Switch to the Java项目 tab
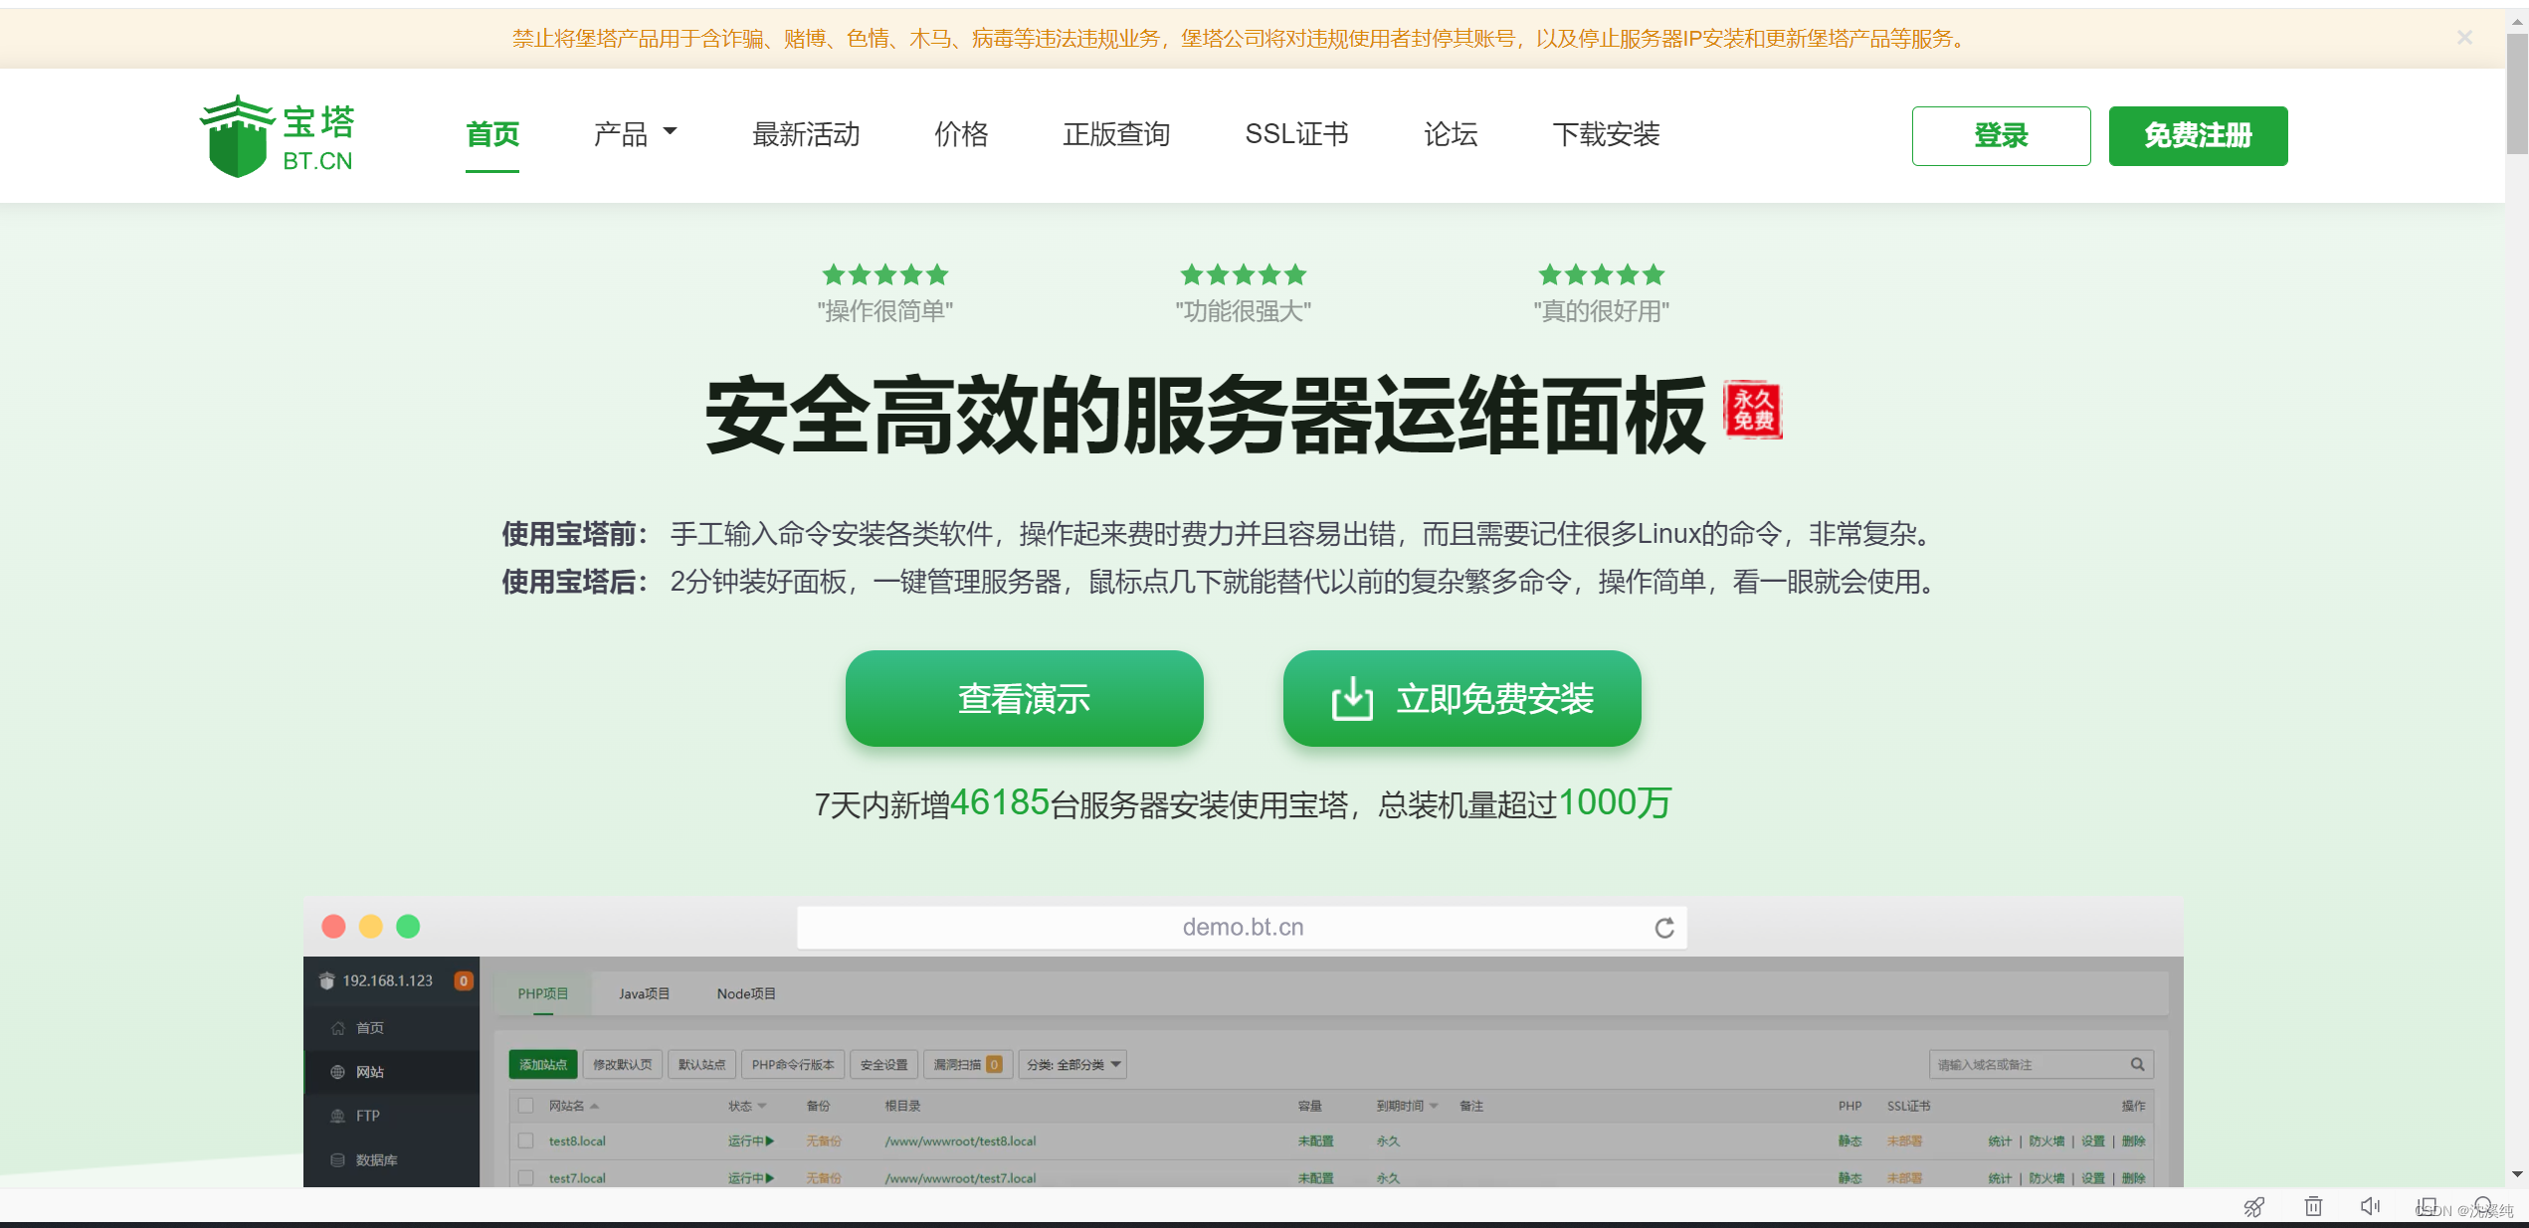2529x1228 pixels. coord(644,994)
